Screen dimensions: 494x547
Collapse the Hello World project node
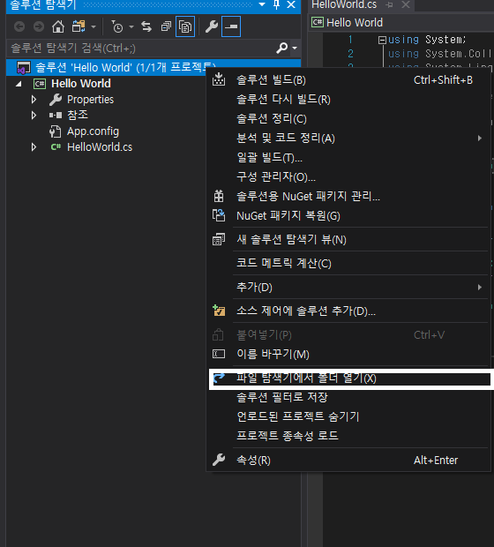(19, 84)
